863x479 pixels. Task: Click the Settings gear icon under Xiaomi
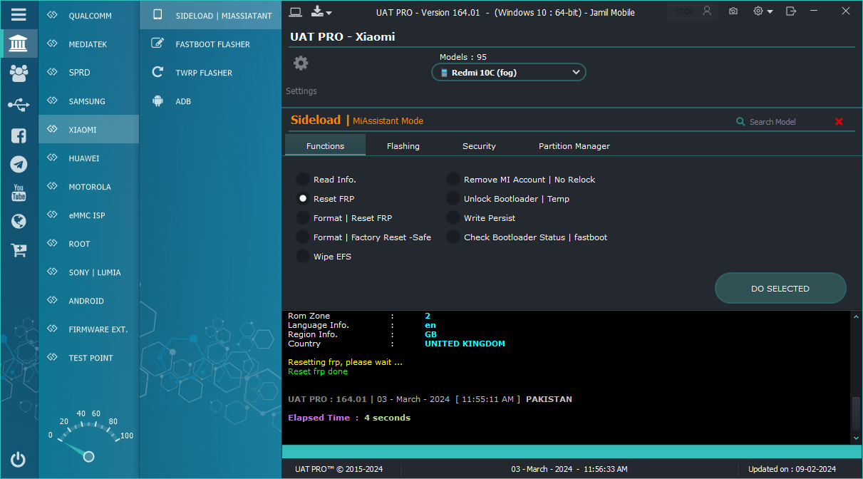pyautogui.click(x=301, y=63)
